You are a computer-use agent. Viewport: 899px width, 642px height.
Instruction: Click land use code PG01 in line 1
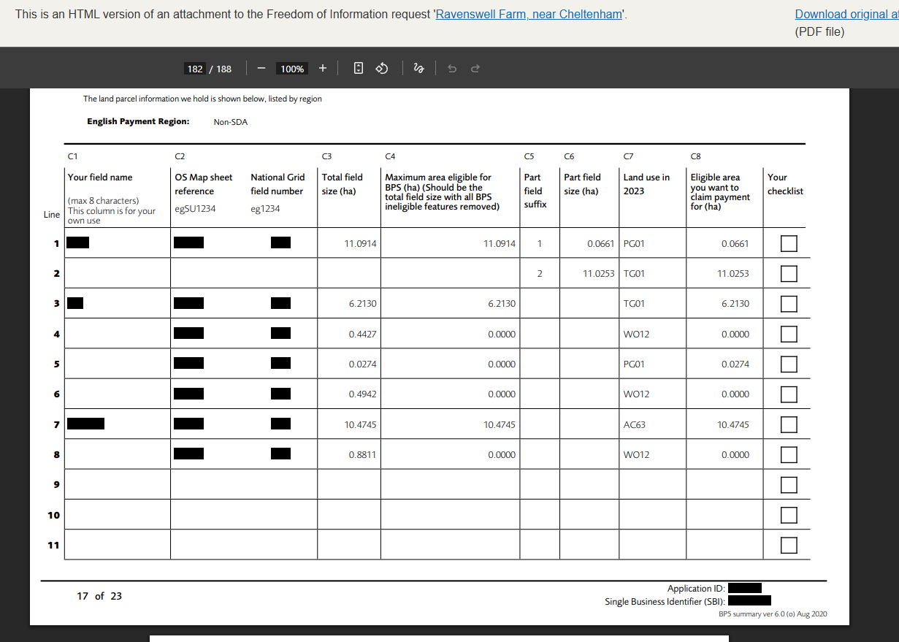pyautogui.click(x=634, y=244)
